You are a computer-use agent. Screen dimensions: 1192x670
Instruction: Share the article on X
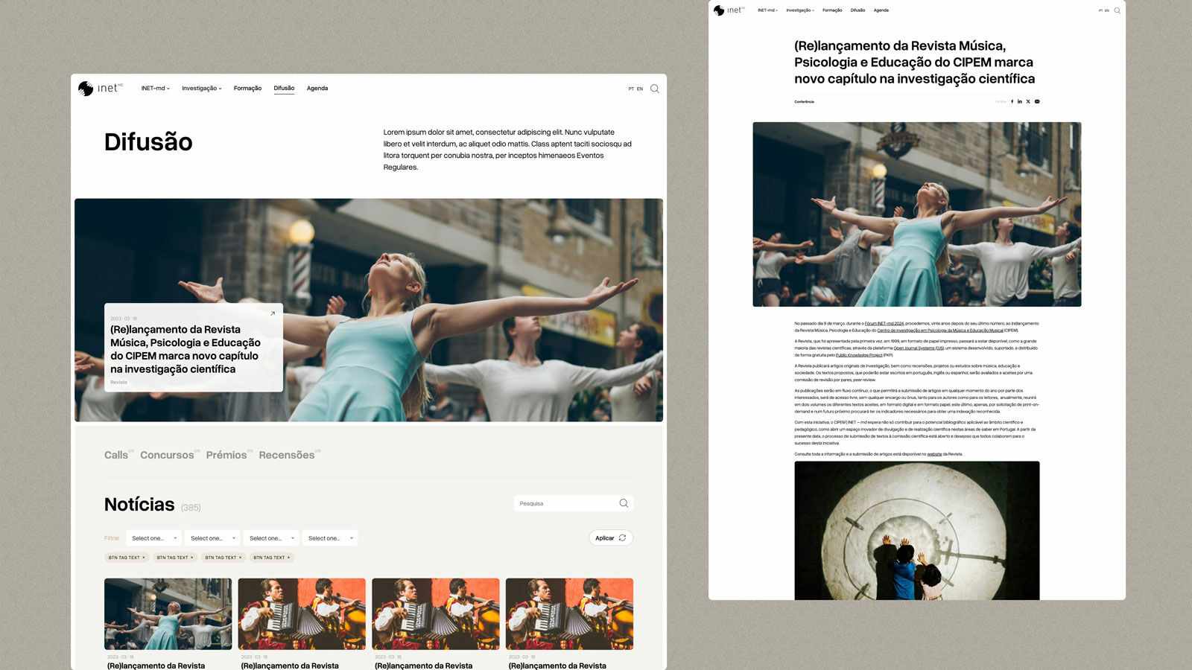[1028, 101]
